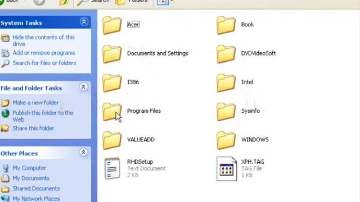Click the Shared Documents folder icon
Image resolution: width=360 pixels, height=202 pixels.
pyautogui.click(x=5, y=189)
